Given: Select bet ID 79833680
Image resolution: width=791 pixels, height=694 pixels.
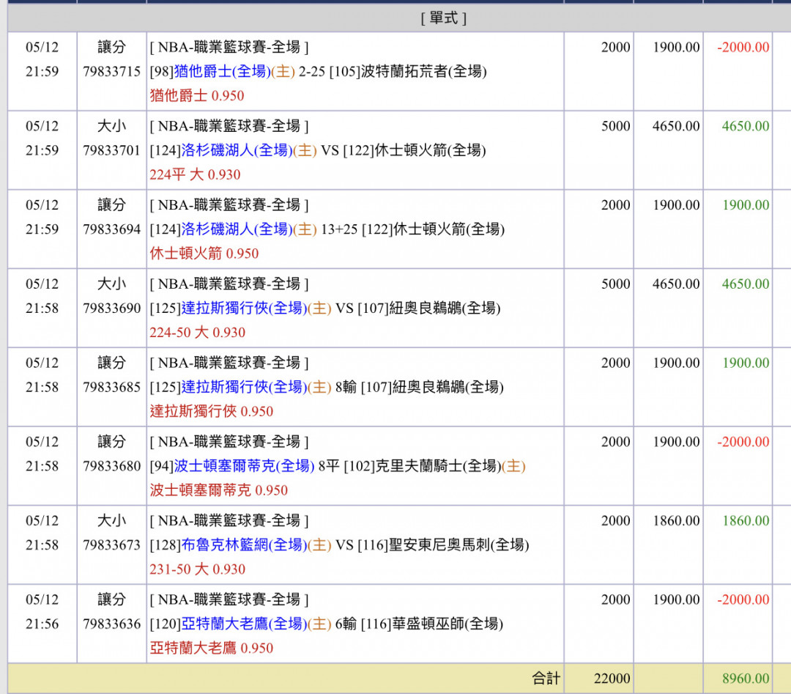Looking at the screenshot, I should coord(111,466).
